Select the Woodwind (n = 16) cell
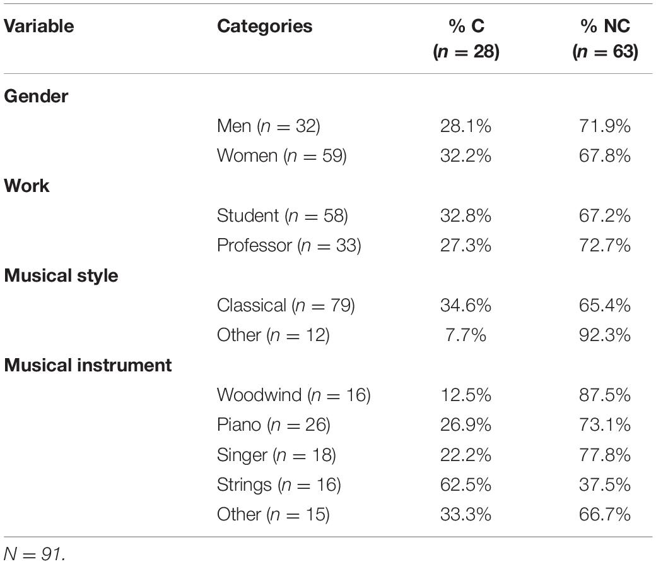Image resolution: width=656 pixels, height=564 pixels. [294, 395]
